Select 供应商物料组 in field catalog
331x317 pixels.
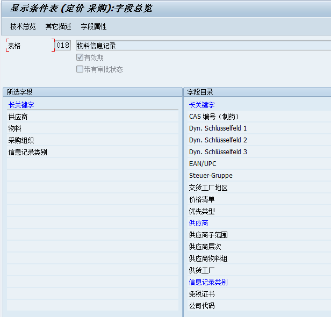click(259, 258)
